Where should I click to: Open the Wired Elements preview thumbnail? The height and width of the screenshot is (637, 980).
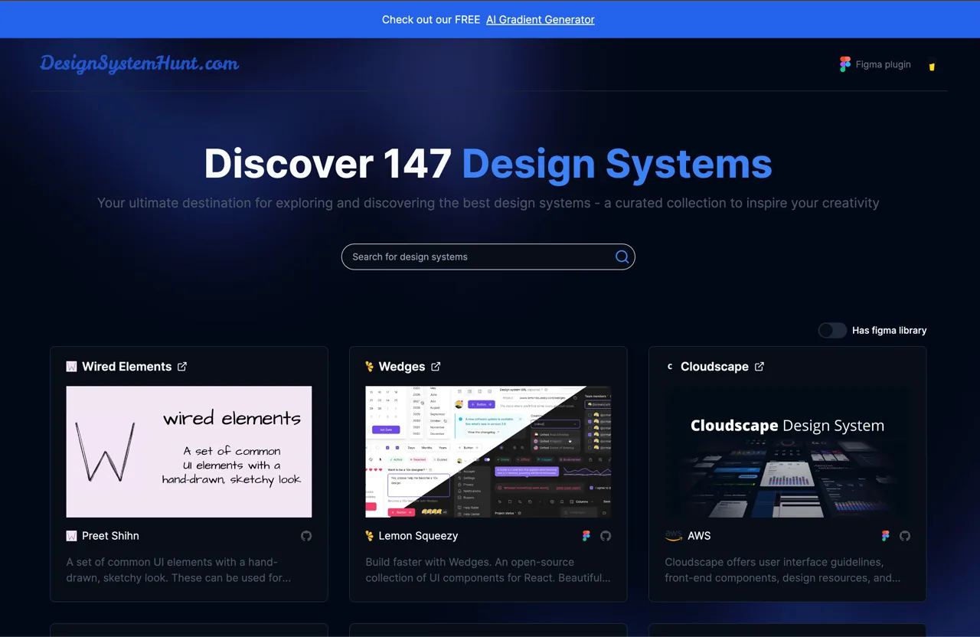point(189,452)
